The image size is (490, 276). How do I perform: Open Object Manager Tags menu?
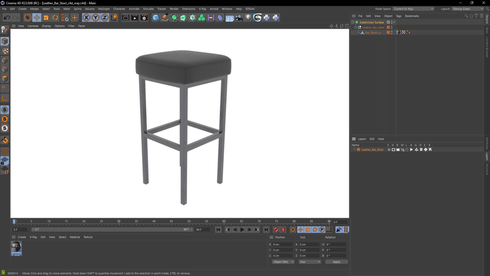[x=399, y=16]
